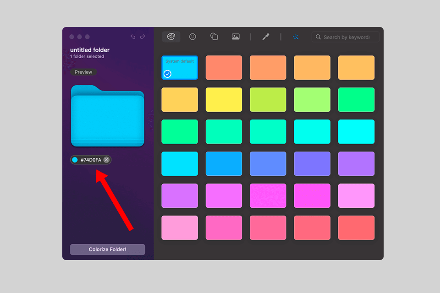Viewport: 440px width, 293px height.
Task: Switch to the emoji icons tab
Action: tap(192, 37)
